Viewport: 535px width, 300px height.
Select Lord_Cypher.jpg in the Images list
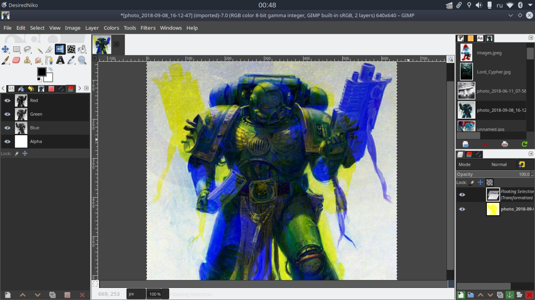[x=491, y=72]
